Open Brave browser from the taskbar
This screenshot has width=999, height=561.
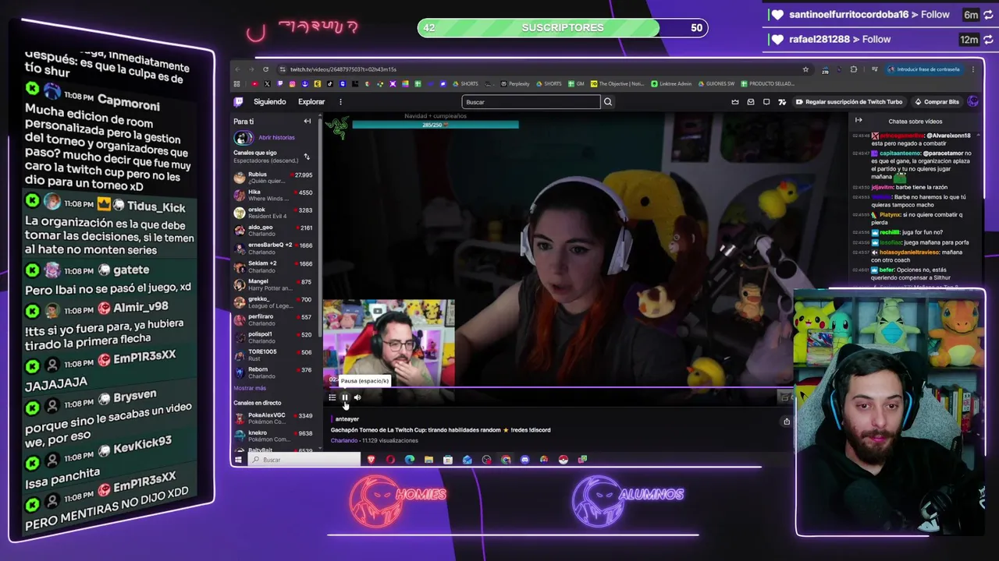[372, 460]
